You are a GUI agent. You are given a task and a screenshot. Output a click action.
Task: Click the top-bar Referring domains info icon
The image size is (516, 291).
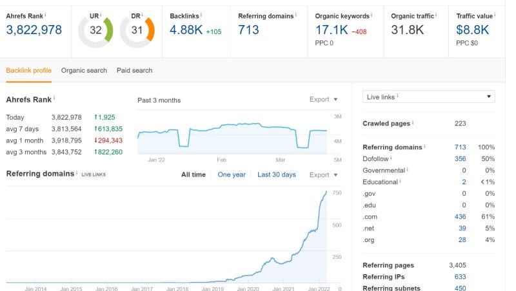296,15
